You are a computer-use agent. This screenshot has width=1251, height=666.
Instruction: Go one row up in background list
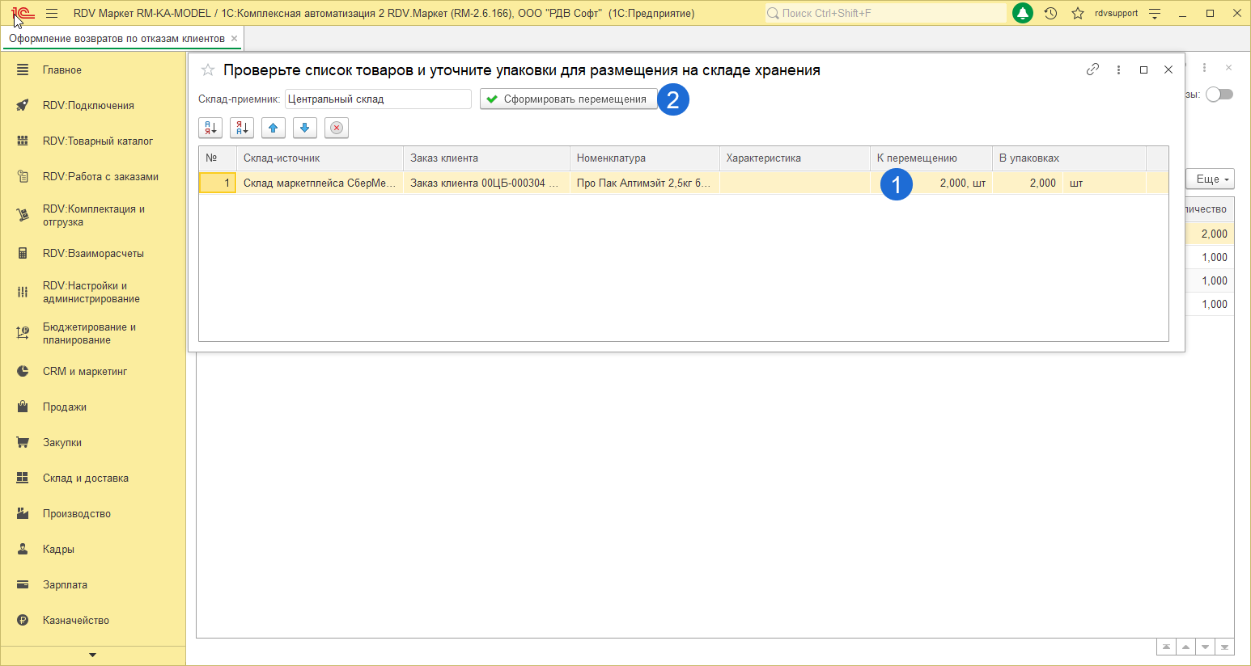point(1185,647)
